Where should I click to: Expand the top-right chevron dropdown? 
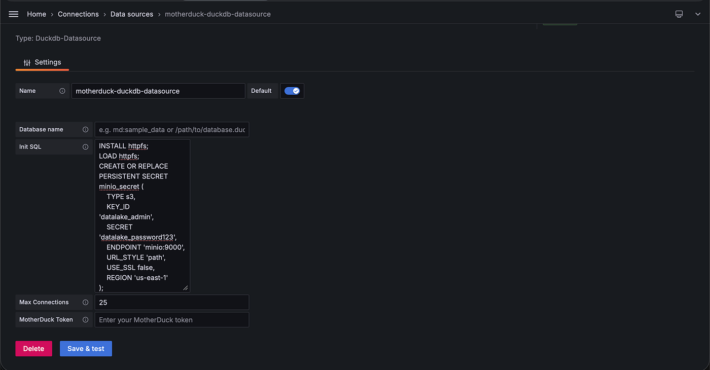pos(698,14)
